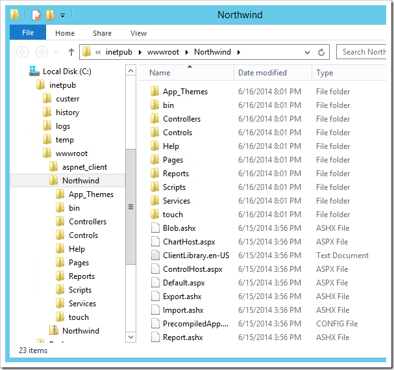Select the touch folder icon in file list
Image resolution: width=394 pixels, height=370 pixels.
coord(154,214)
